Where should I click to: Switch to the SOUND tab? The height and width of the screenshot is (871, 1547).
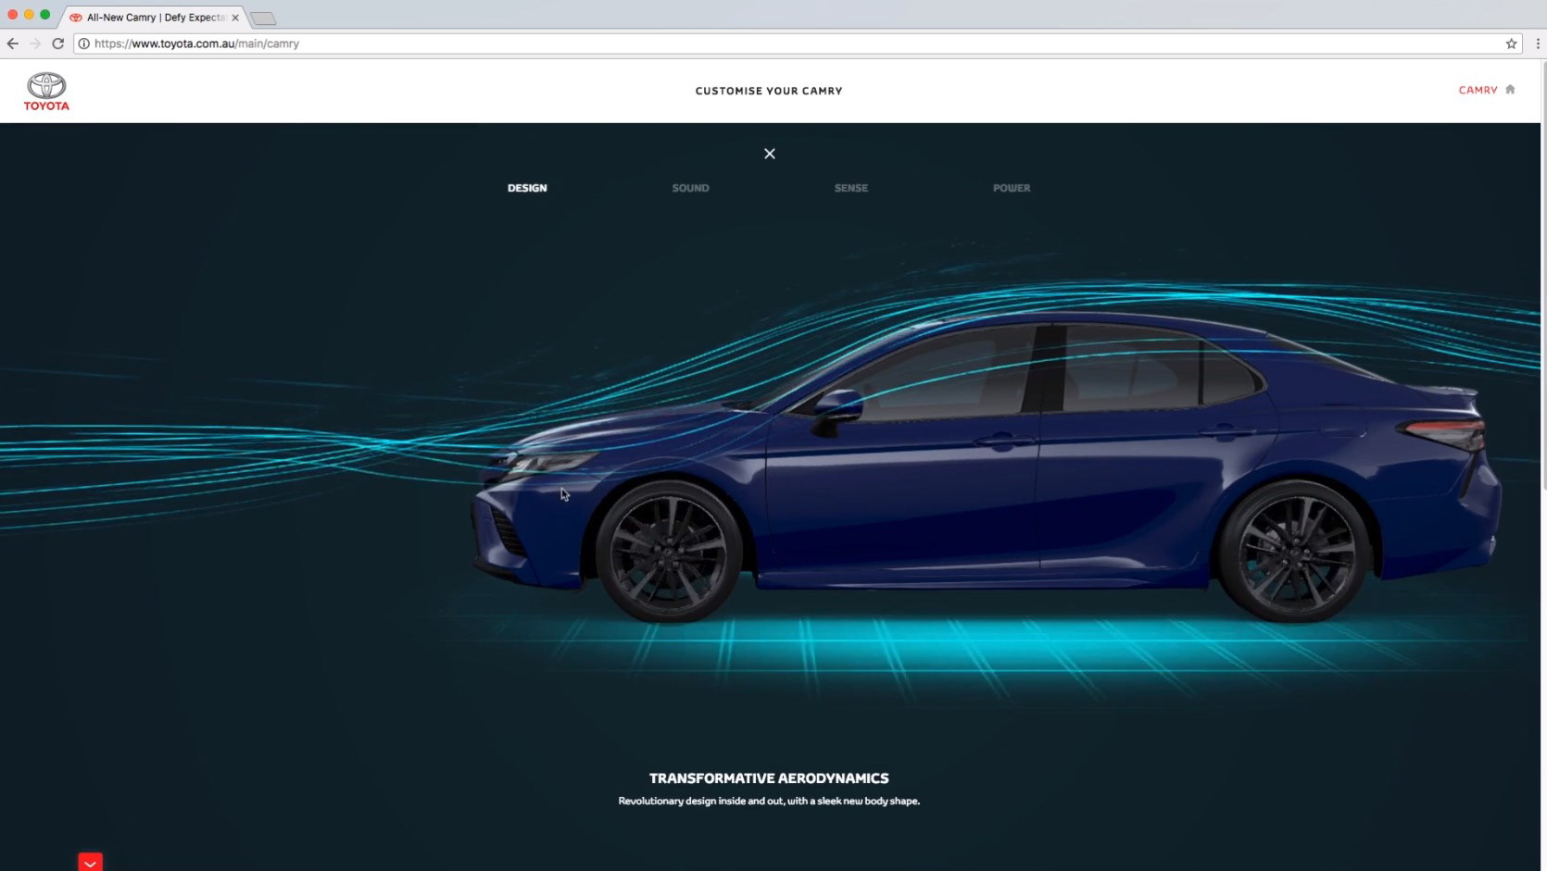[690, 188]
